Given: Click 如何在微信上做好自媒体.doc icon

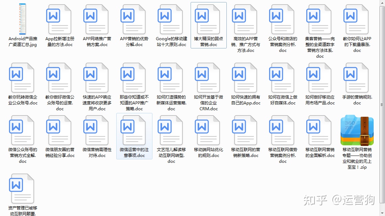Looking at the screenshot, I should point(281,78).
